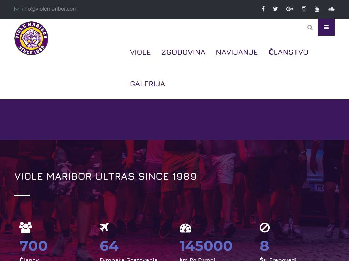Image resolution: width=349 pixels, height=261 pixels.
Task: Open the VIOLE menu item
Action: 140,52
